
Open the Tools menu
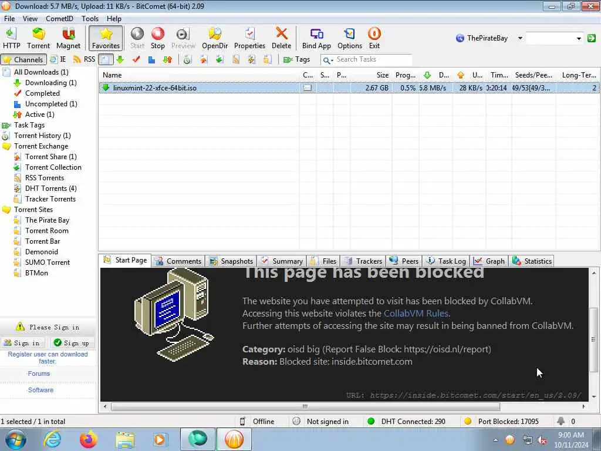tap(90, 18)
